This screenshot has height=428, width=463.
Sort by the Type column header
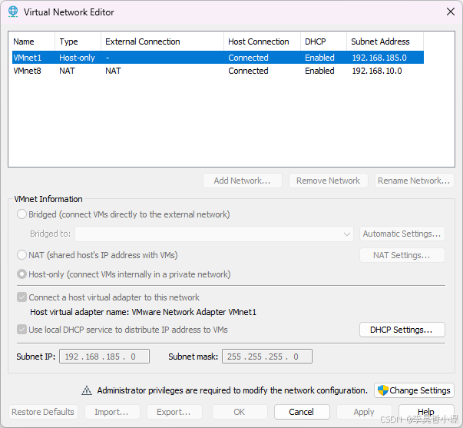(78, 41)
